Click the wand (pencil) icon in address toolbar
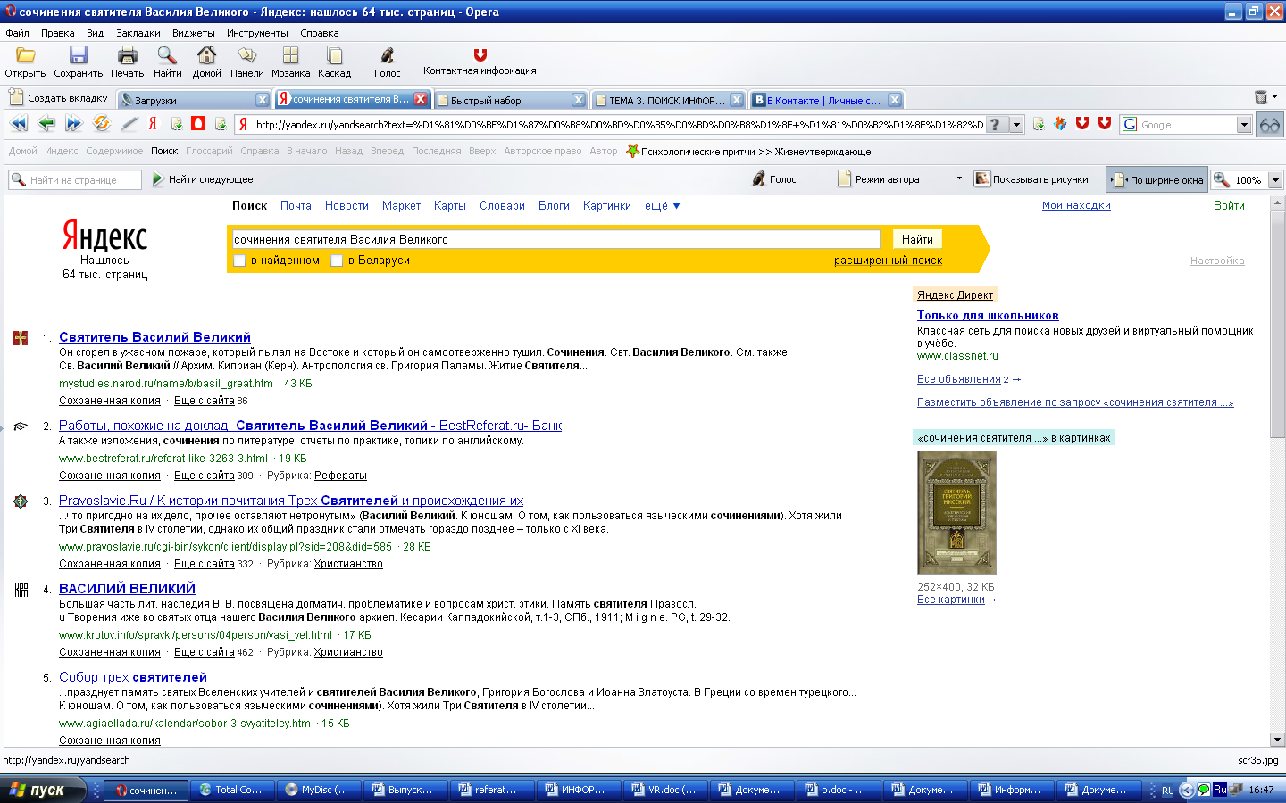Image resolution: width=1286 pixels, height=803 pixels. tap(129, 123)
